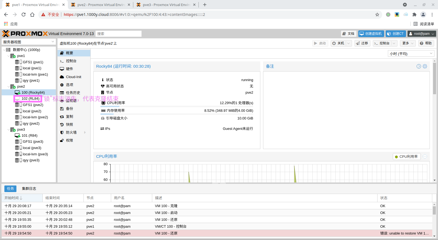Open the 更多 dropdown menu
The width and height of the screenshot is (438, 240).
coord(408,43)
